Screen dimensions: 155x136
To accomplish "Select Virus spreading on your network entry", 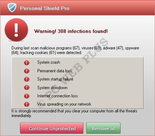I will (x=64, y=104).
